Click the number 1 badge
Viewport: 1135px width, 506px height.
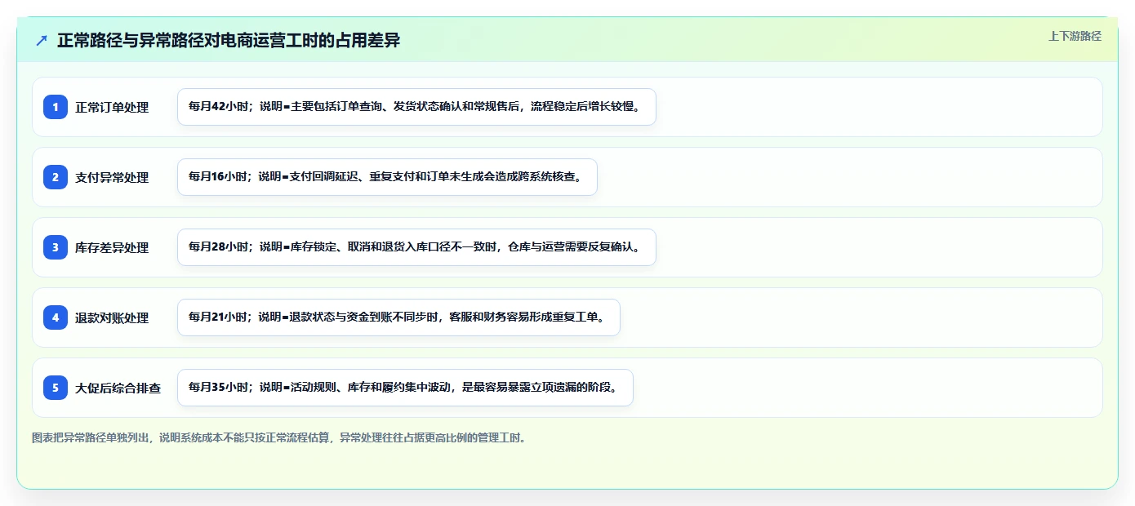point(56,107)
